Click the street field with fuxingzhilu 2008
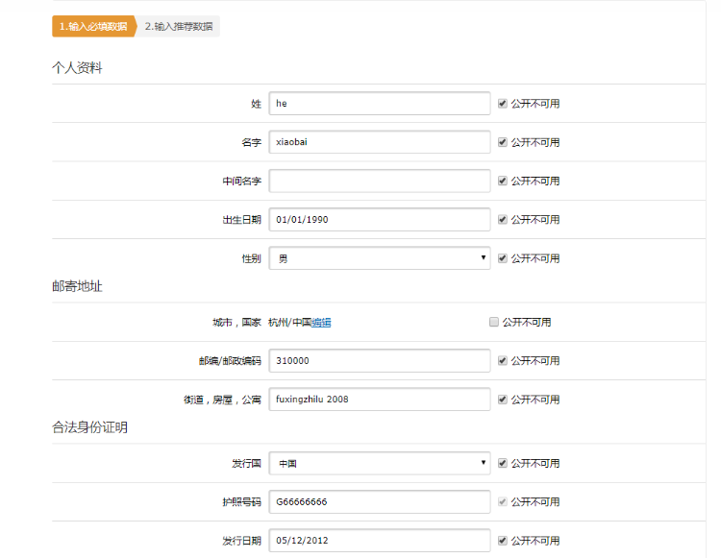Screen dimensions: 721x558 click(380, 400)
